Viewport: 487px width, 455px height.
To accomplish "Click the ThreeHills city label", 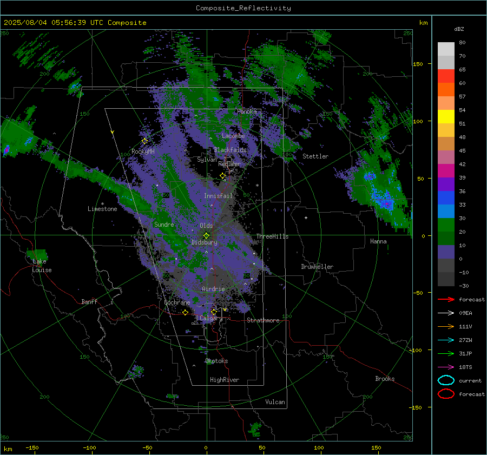I will (272, 236).
